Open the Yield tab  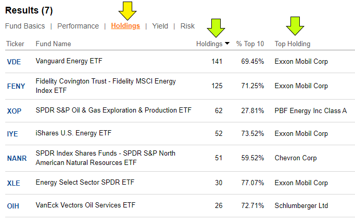point(160,26)
